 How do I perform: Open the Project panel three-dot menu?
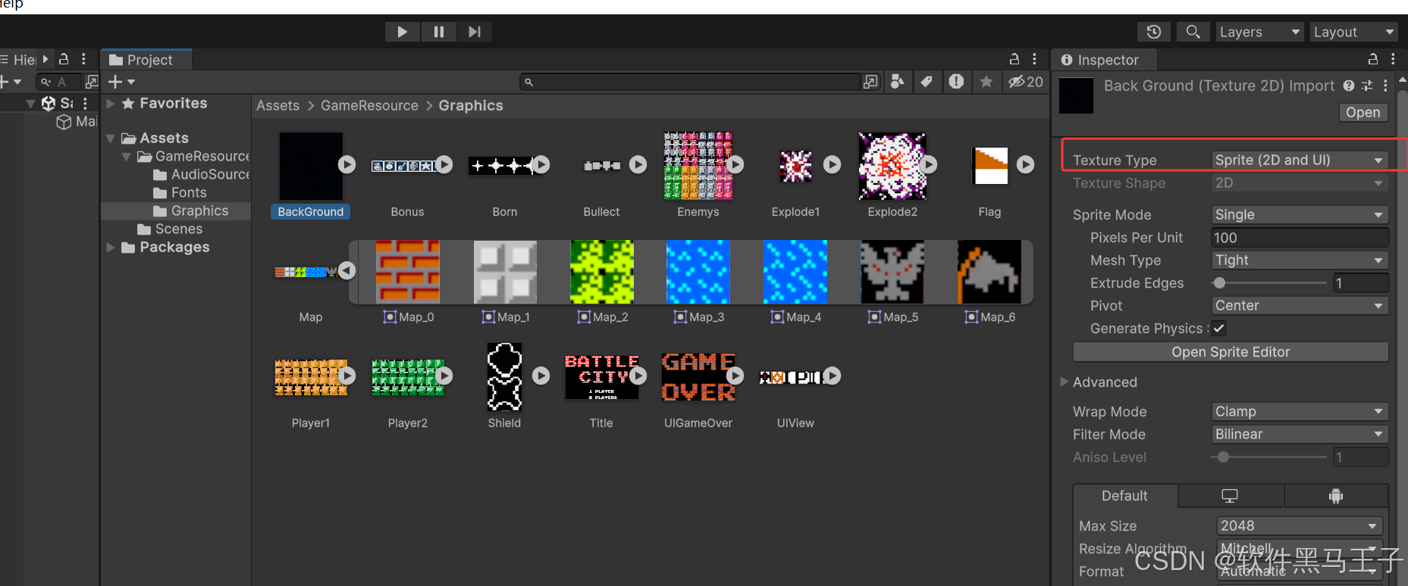(x=1034, y=59)
